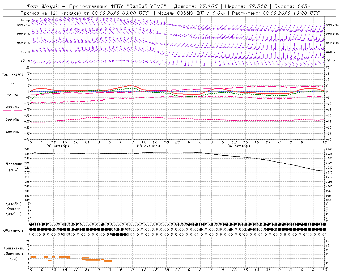Click the Тем-ра(°C) temperature axis title
The image size is (340, 272).
click(x=12, y=75)
